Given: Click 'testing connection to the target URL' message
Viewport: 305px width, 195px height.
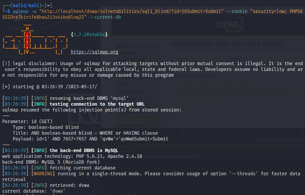Looking at the screenshot, I should click(x=97, y=104).
